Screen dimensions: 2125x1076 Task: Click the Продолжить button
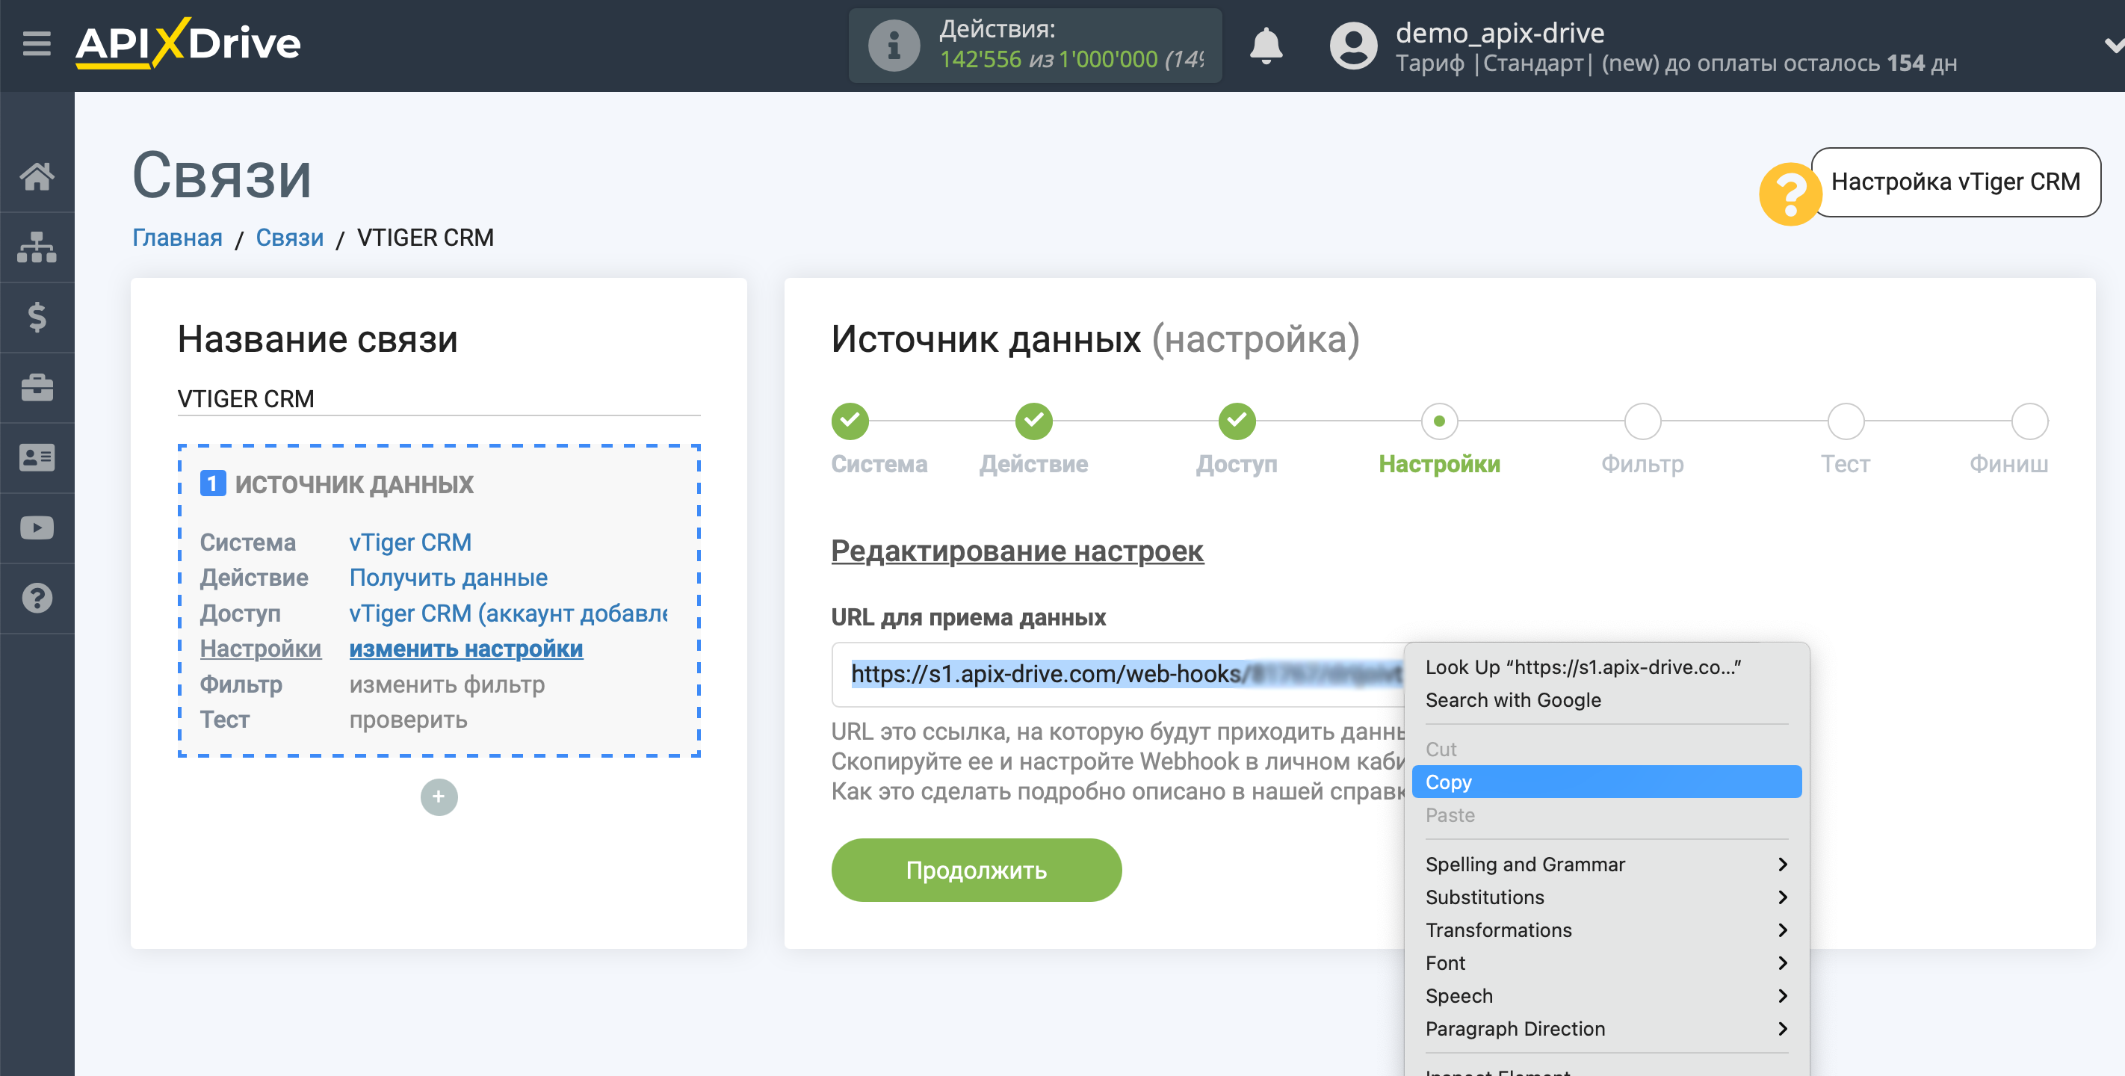[x=976, y=870]
